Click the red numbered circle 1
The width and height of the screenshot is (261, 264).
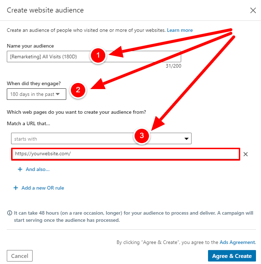coord(98,55)
